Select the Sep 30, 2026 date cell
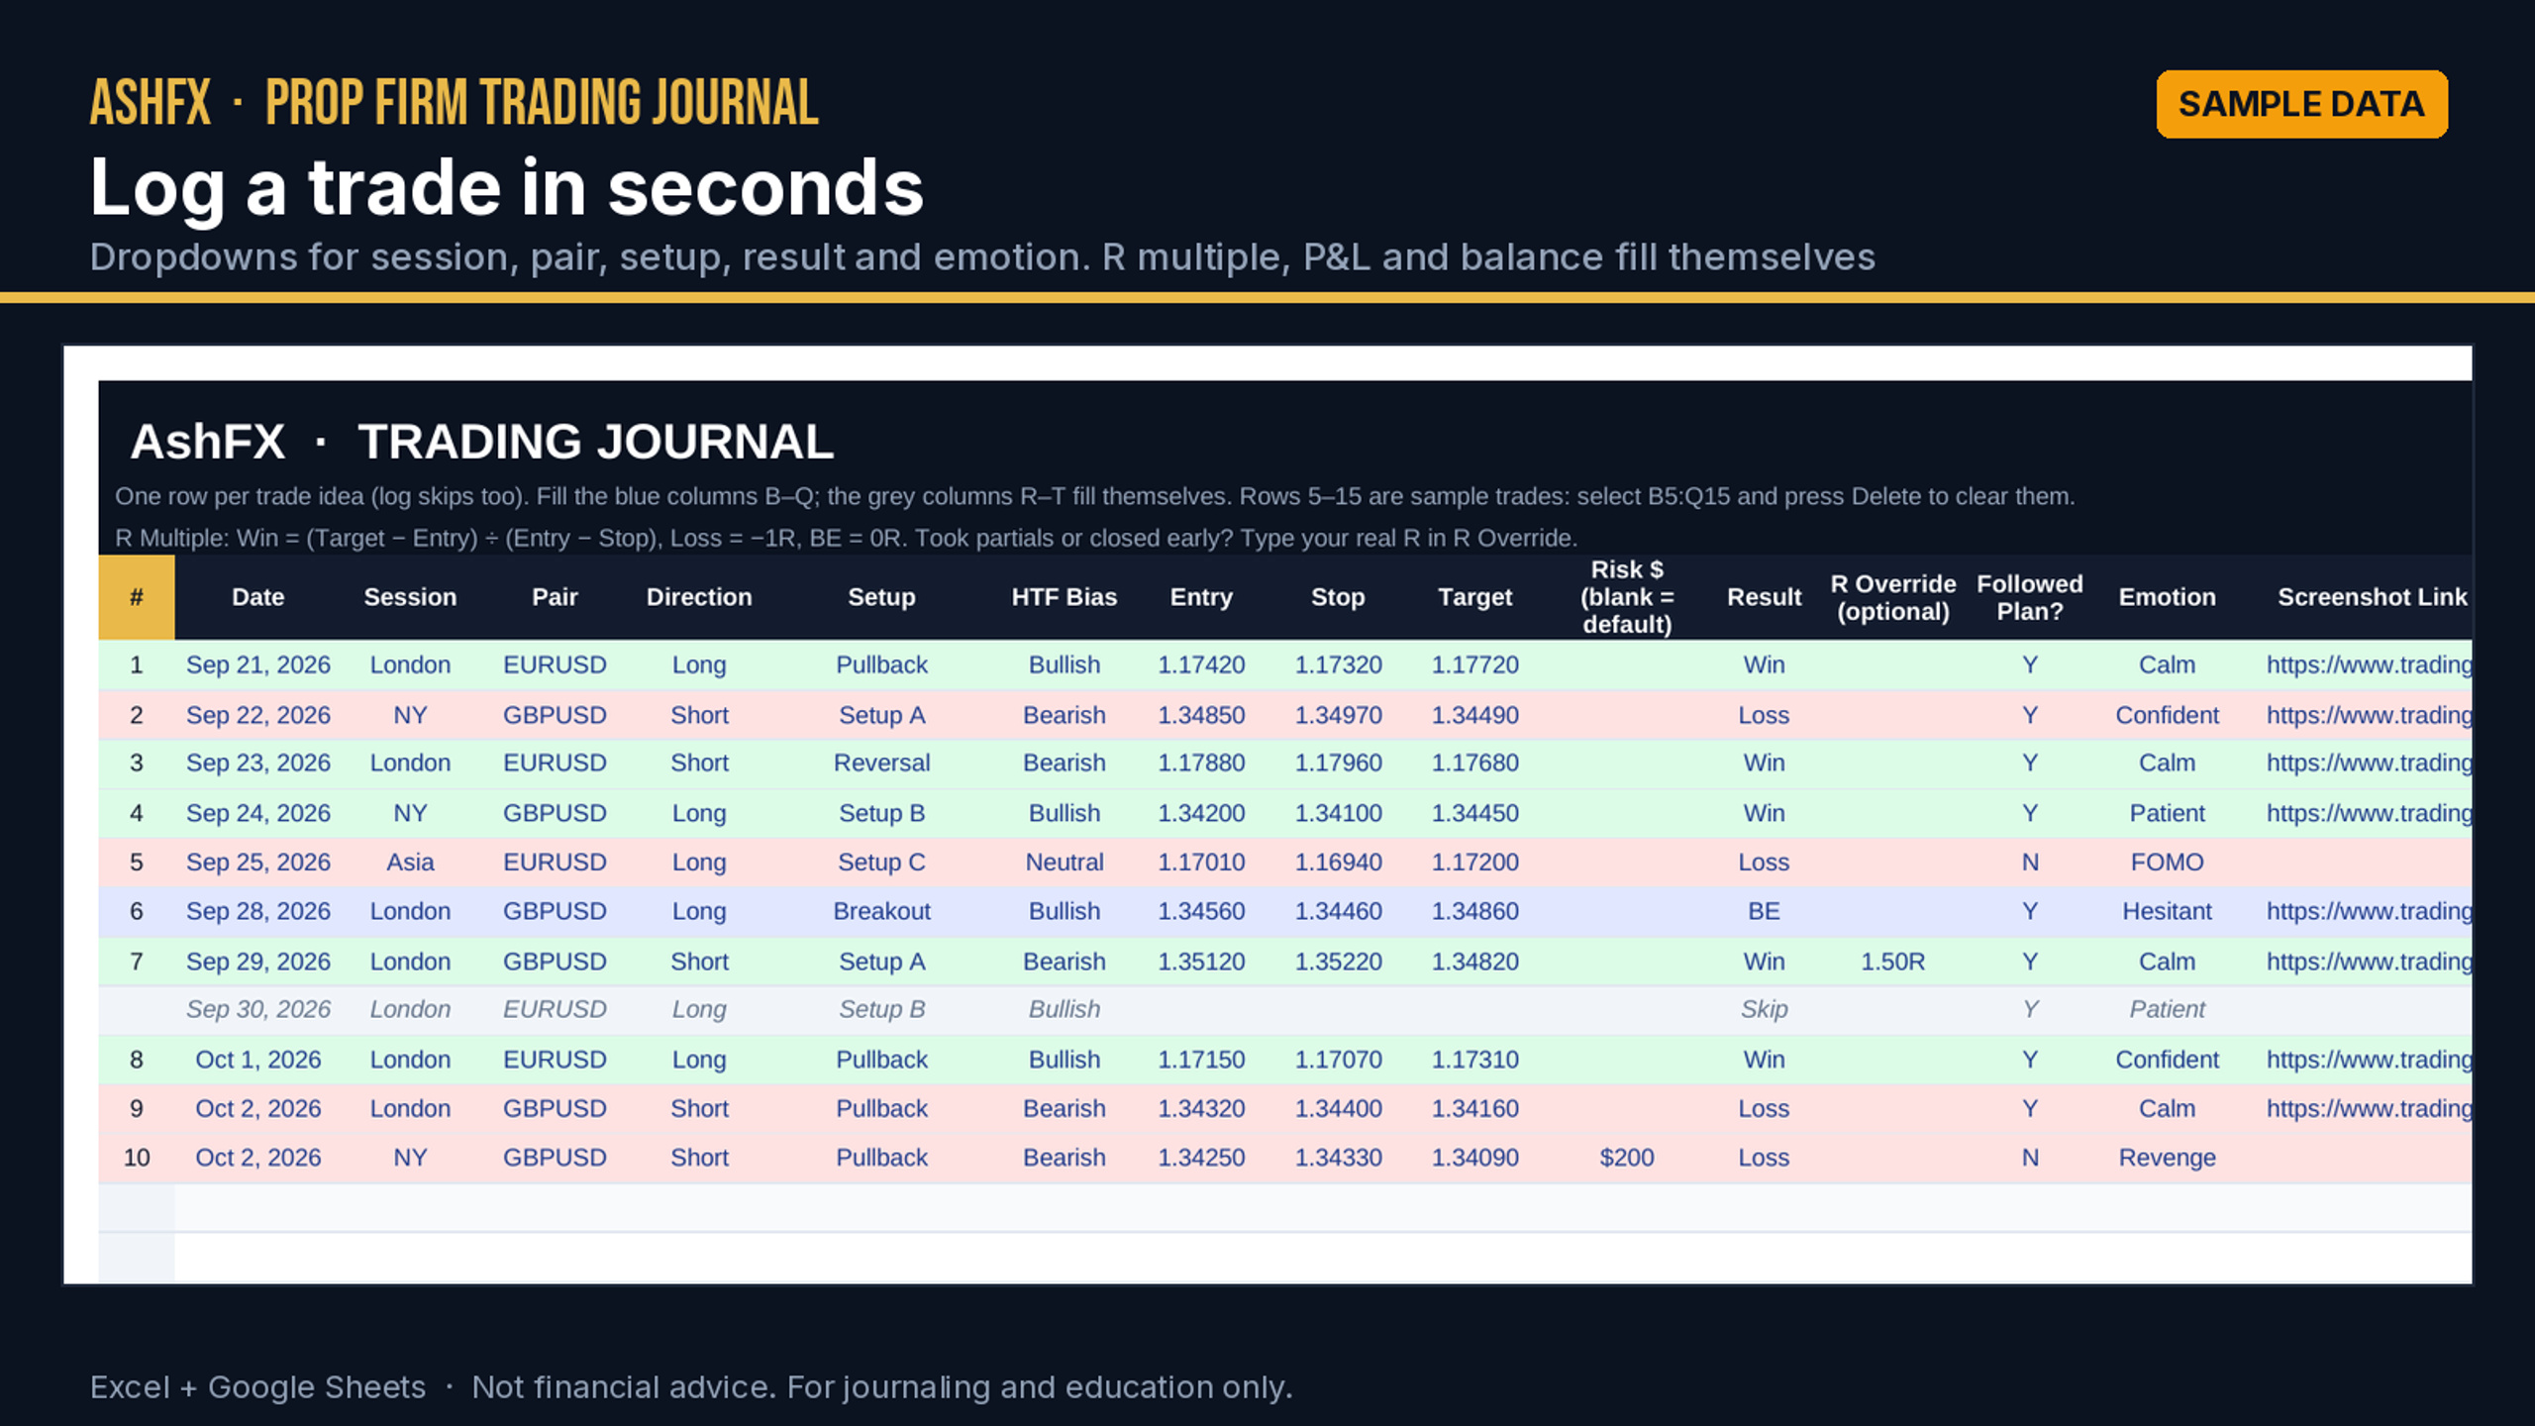This screenshot has width=2535, height=1426. 257,1009
